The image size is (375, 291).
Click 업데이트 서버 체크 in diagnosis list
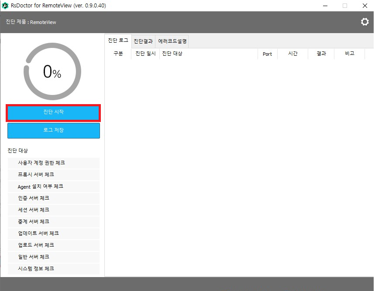click(x=38, y=233)
